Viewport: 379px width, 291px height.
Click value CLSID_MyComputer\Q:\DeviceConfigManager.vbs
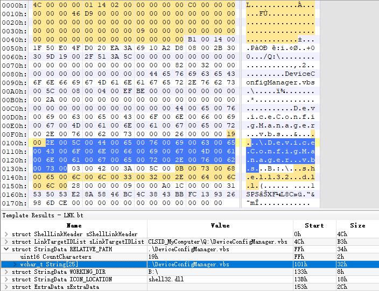coord(218,242)
